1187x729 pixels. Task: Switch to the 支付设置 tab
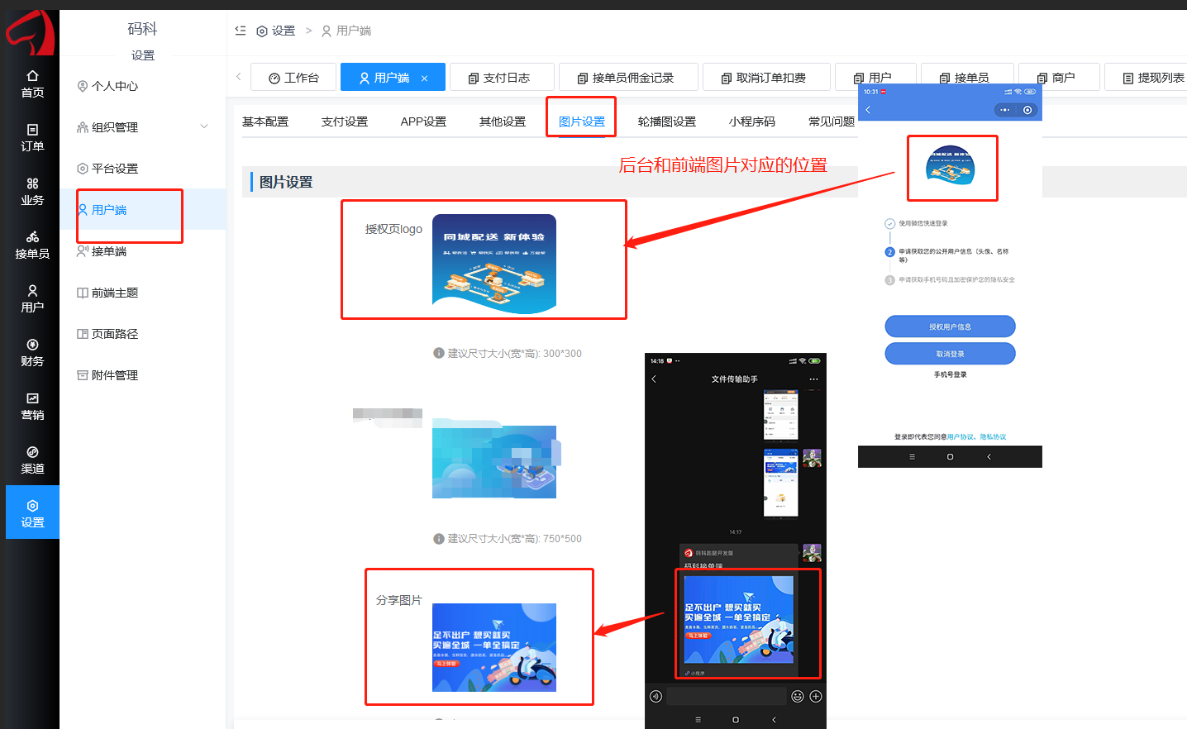[x=344, y=121]
